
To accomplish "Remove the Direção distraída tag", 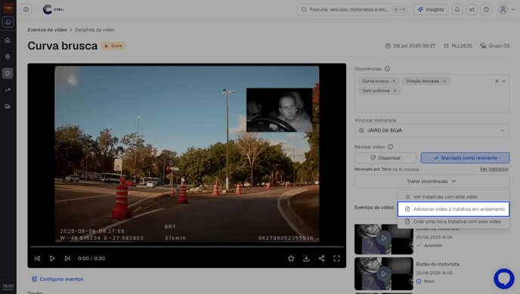I will tap(444, 81).
